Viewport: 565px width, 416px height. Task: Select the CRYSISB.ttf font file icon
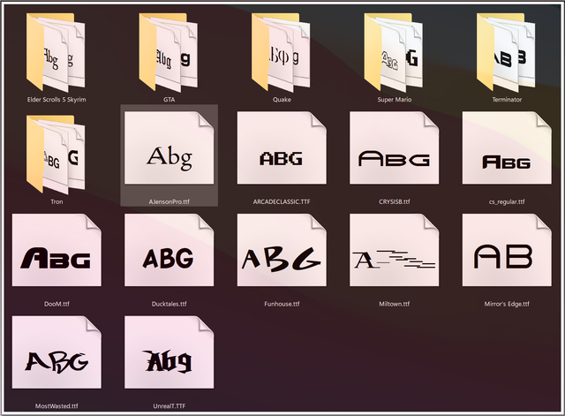395,147
